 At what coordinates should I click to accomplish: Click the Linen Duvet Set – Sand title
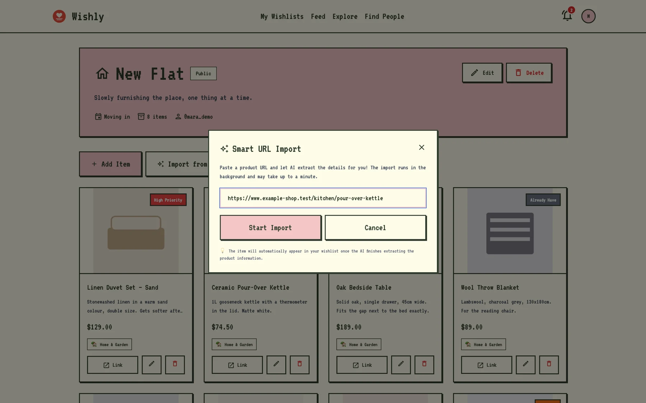[122, 288]
